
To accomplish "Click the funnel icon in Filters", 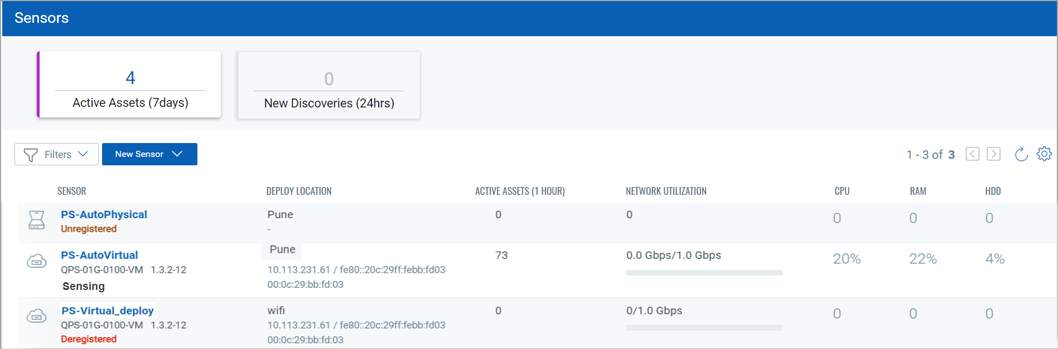I will point(31,155).
